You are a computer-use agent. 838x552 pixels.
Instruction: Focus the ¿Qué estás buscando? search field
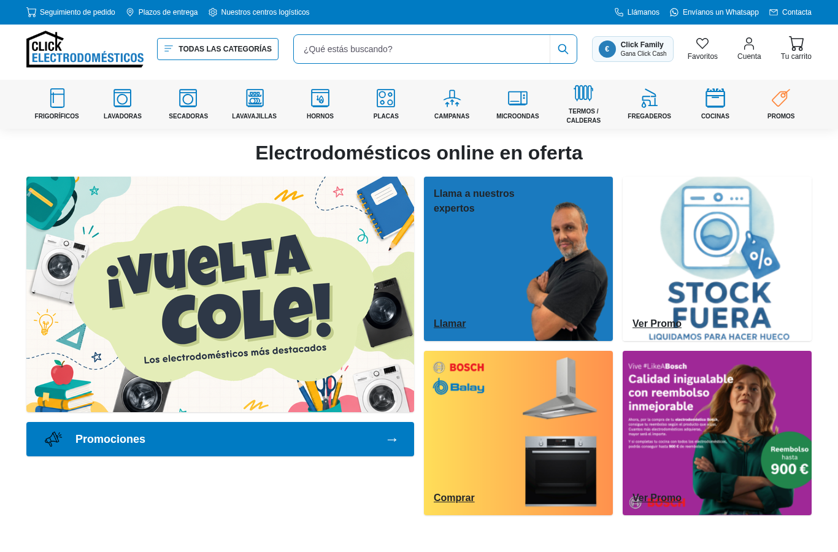click(x=422, y=49)
